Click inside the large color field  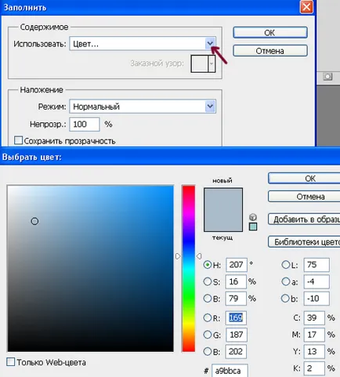point(90,269)
